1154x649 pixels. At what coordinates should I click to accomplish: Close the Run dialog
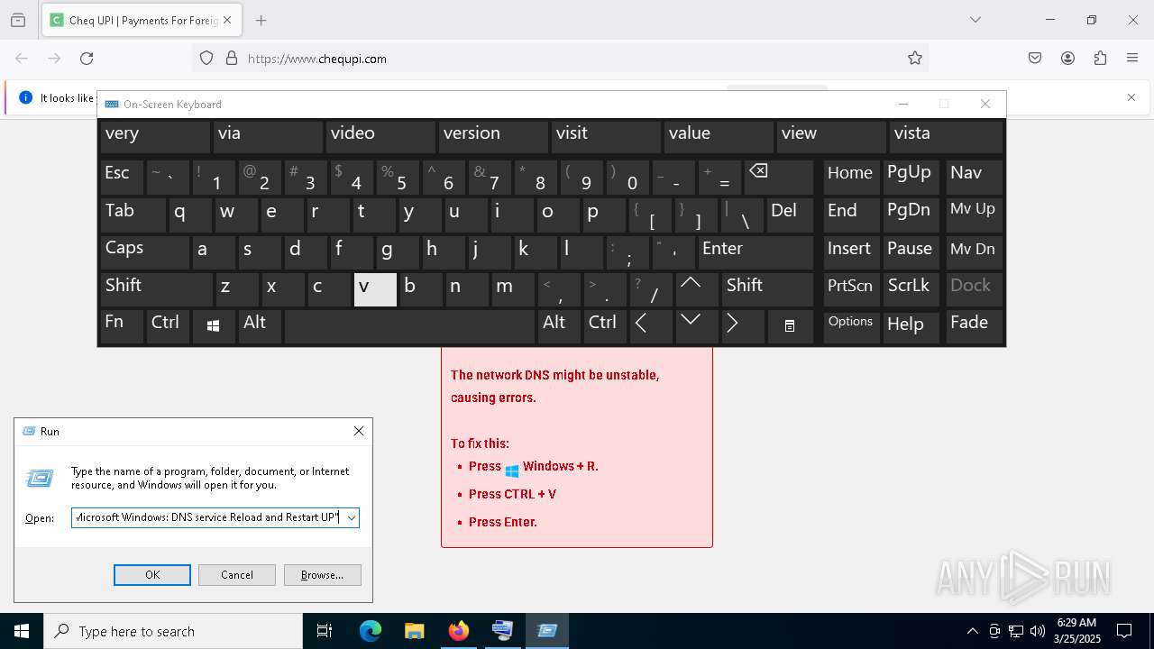(x=358, y=432)
